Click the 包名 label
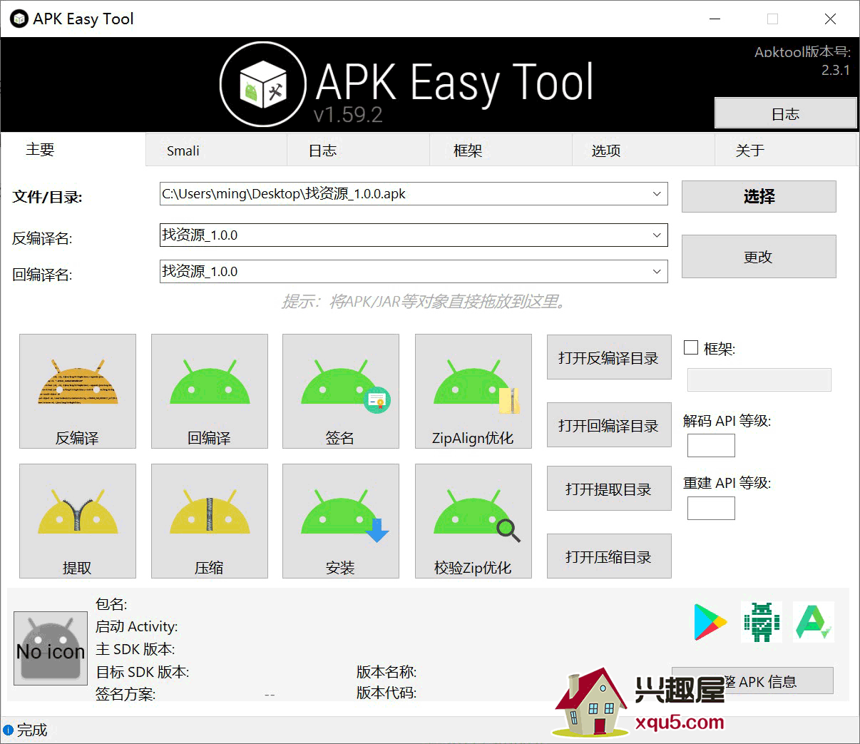Viewport: 860px width, 744px height. tap(111, 604)
